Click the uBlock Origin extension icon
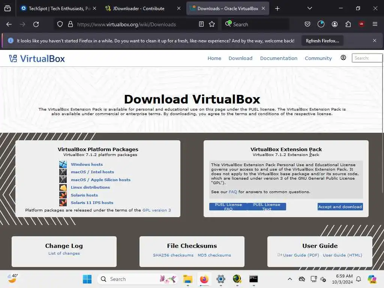Viewport: 384px width, 288px height. click(x=361, y=24)
